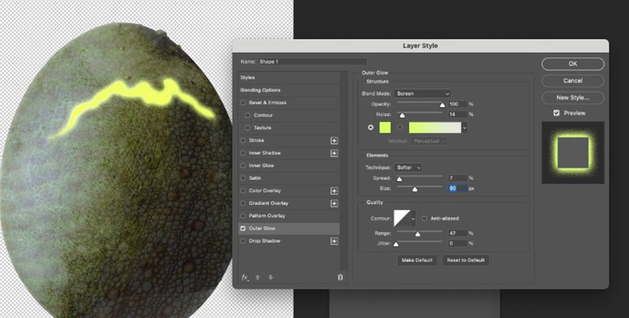Open the Method Perceptual dropdown

[428, 141]
